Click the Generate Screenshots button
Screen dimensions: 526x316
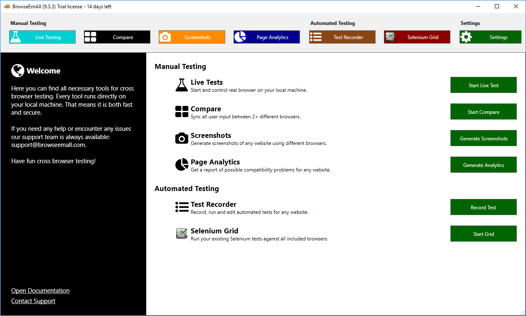484,138
